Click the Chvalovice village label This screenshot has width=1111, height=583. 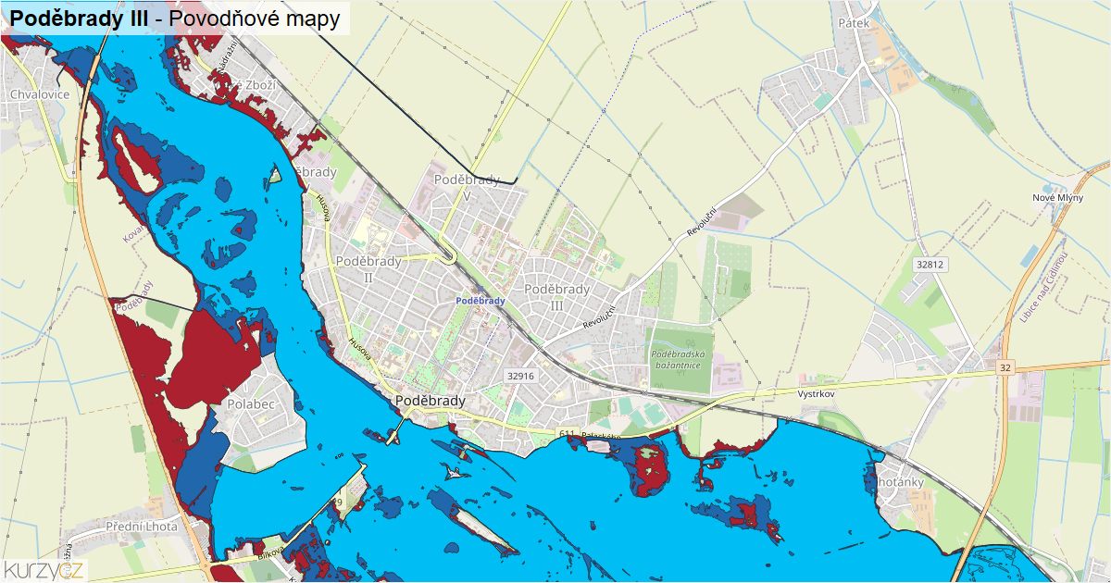pyautogui.click(x=38, y=94)
